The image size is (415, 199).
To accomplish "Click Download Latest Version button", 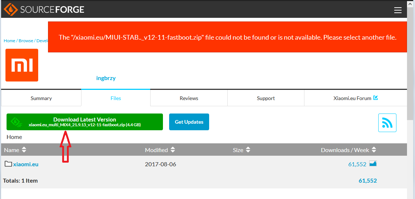I will point(85,122).
